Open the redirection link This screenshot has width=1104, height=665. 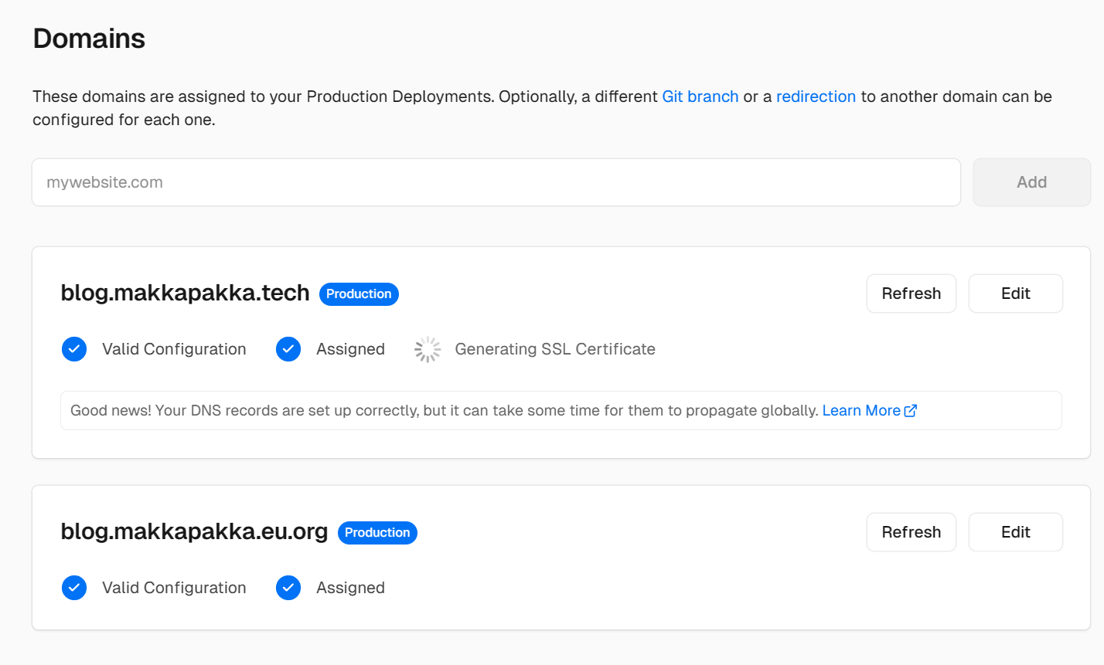click(816, 97)
